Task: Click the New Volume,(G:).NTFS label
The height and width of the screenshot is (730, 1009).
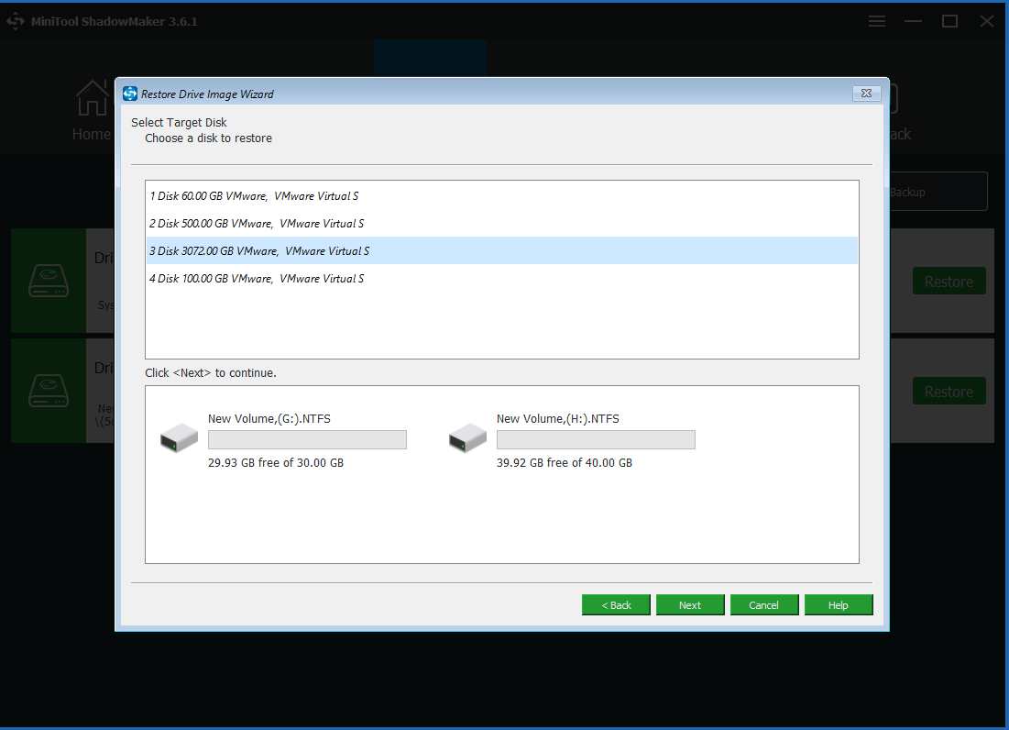Action: [x=269, y=418]
